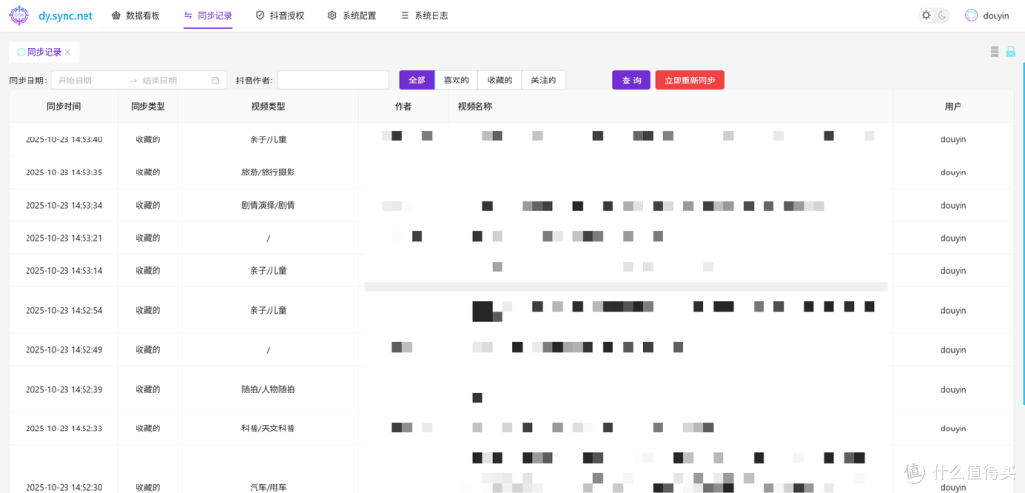The width and height of the screenshot is (1025, 493).
Task: Open the 数据看板 dashboard page
Action: pos(136,16)
